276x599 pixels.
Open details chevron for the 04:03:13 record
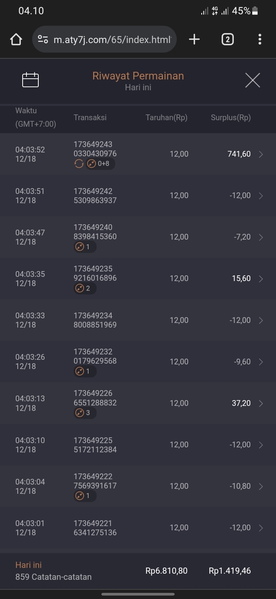261,403
